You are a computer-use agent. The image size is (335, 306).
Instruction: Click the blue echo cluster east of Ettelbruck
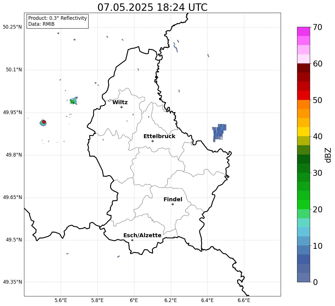tap(219, 132)
